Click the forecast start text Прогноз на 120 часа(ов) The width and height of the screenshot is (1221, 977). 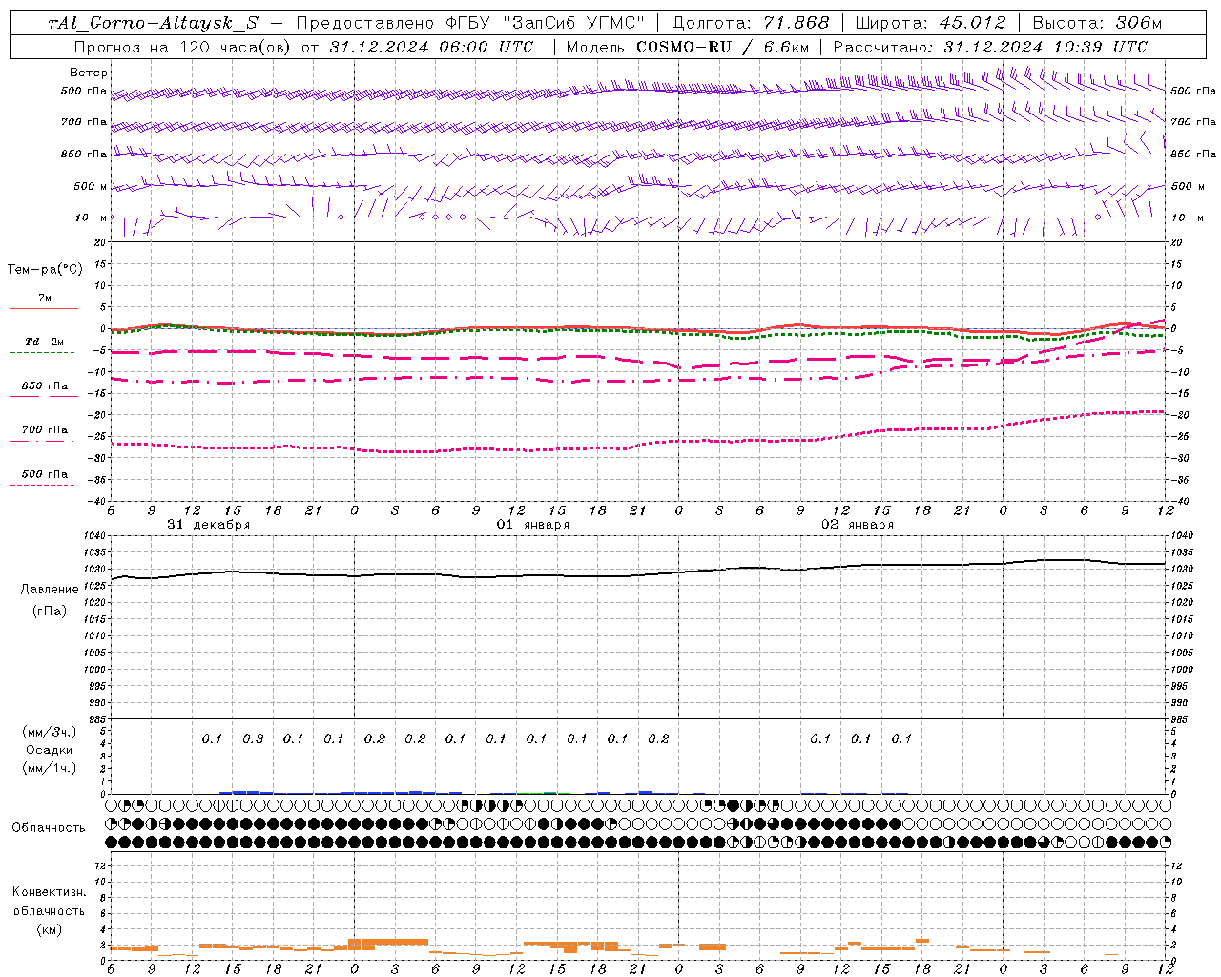click(181, 47)
